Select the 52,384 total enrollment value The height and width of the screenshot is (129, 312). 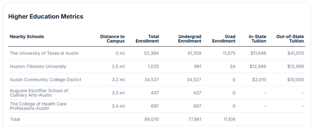tap(151, 53)
